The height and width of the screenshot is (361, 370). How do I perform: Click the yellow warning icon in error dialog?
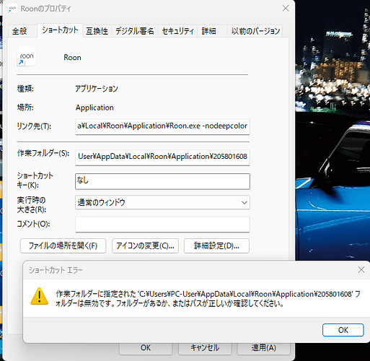pos(40,296)
